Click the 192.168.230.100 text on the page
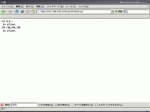The width and height of the screenshot is (150, 112). point(11,27)
